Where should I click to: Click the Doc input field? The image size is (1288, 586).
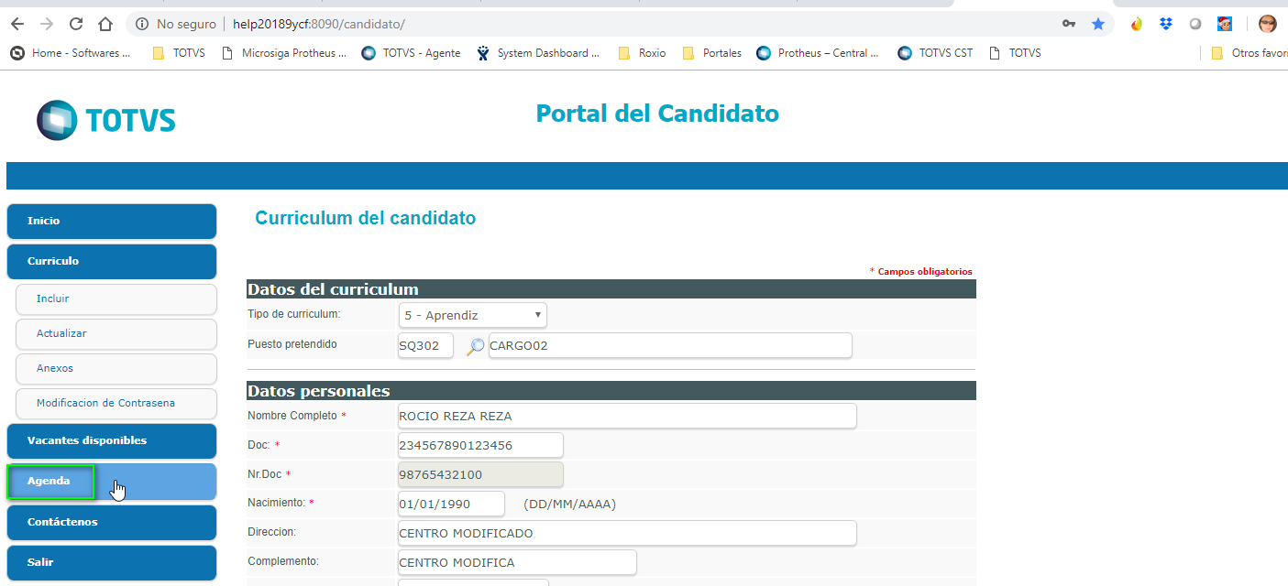coord(480,445)
